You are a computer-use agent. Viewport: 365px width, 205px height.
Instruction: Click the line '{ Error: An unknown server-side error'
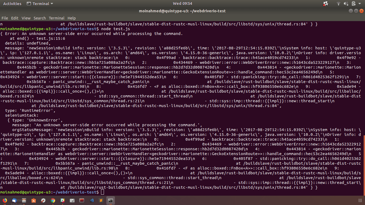pyautogui.click(x=91, y=34)
